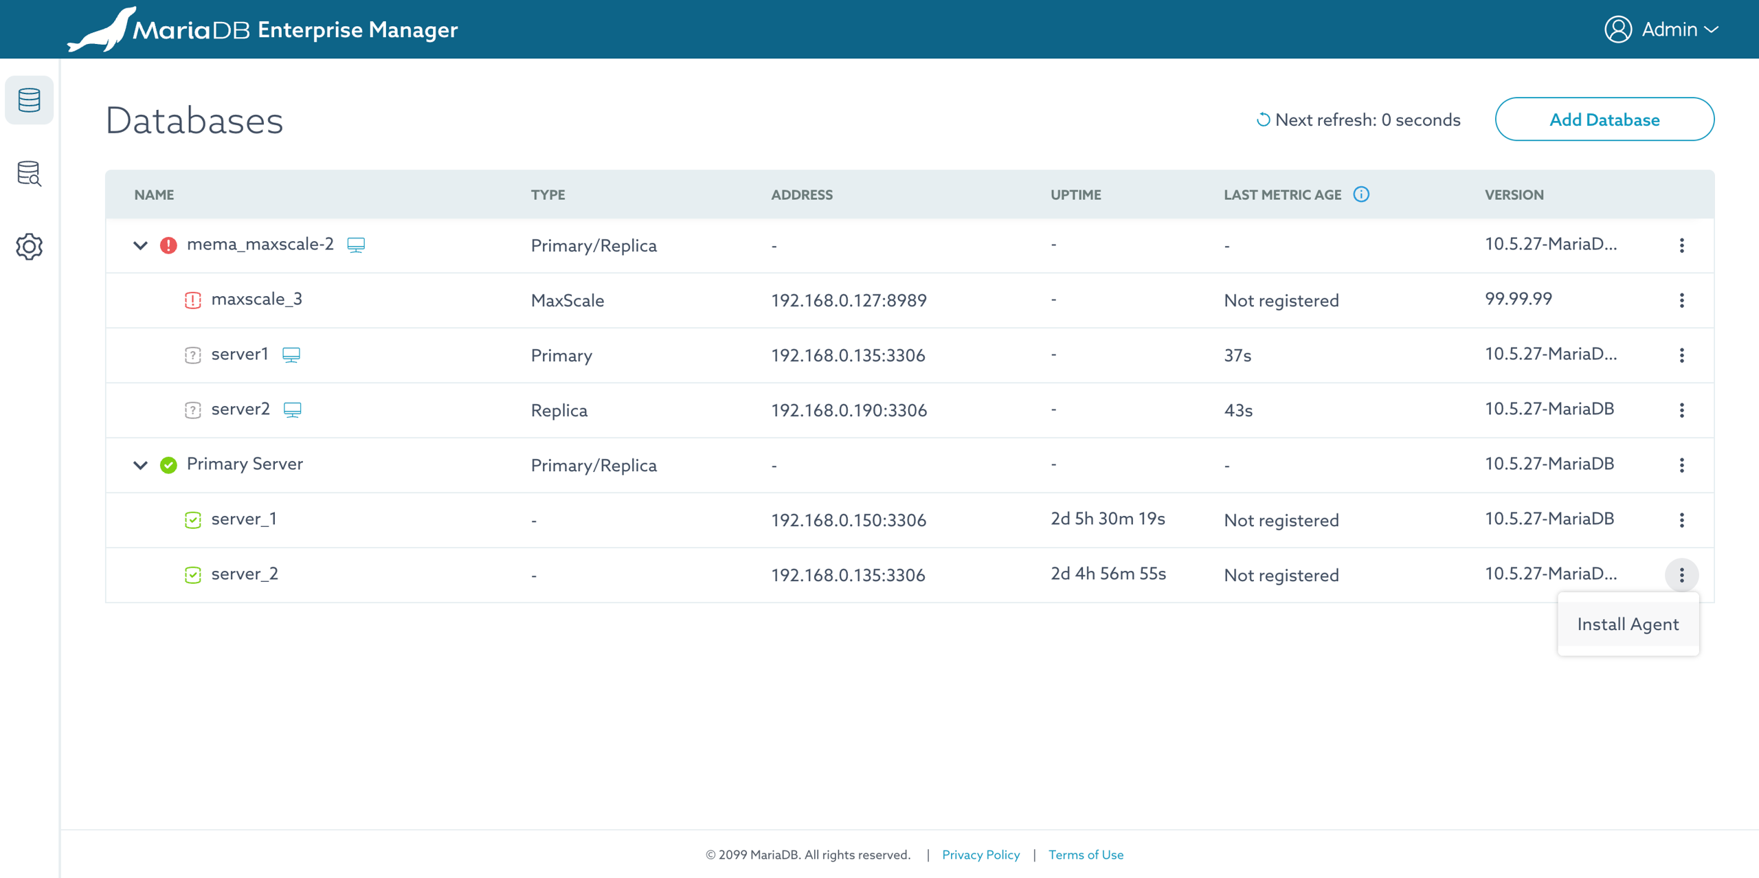Viewport: 1759px width, 878px height.
Task: Open the three-dot menu for server_1 row
Action: [x=1681, y=520]
